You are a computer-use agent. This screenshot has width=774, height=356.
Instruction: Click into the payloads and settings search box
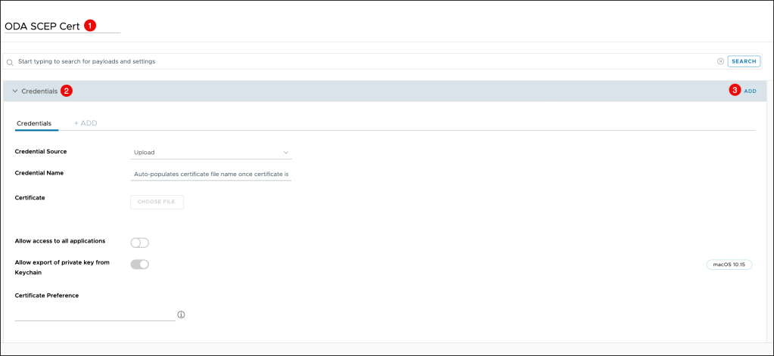(363, 61)
